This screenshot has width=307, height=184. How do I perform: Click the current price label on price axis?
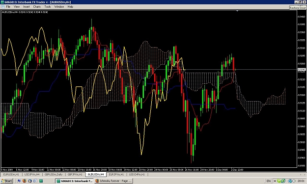click(302, 69)
